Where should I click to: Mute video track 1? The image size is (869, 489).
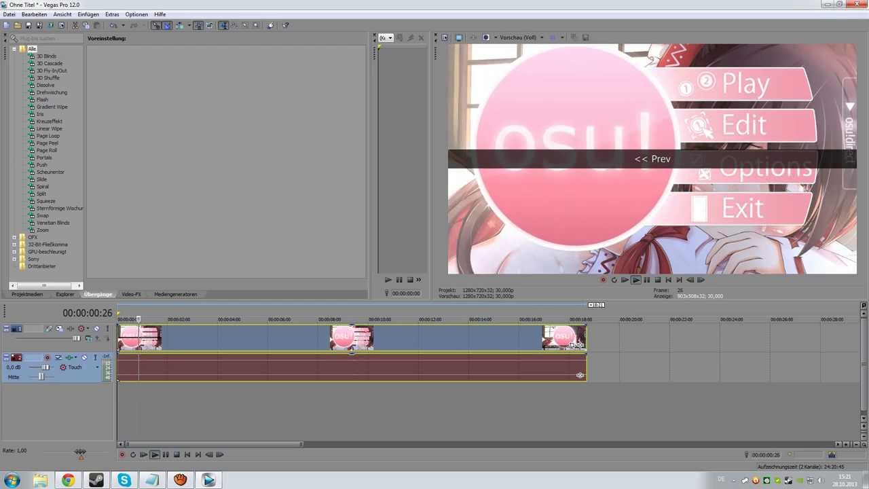coord(96,329)
